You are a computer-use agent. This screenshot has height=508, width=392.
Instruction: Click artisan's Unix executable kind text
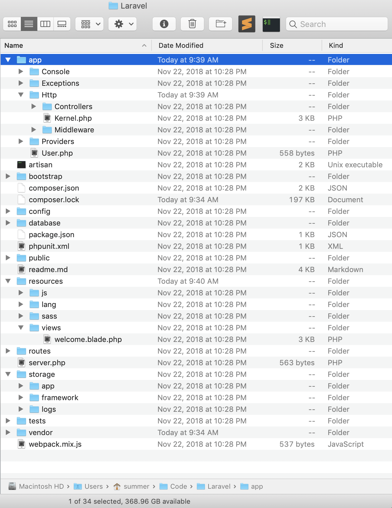point(355,165)
